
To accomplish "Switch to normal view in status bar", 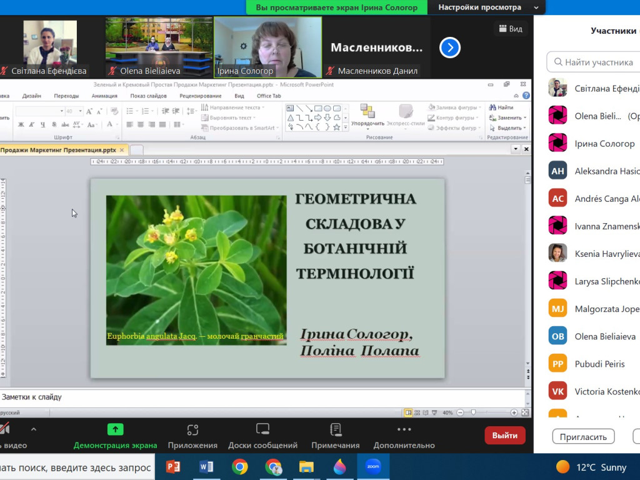I will pyautogui.click(x=408, y=412).
